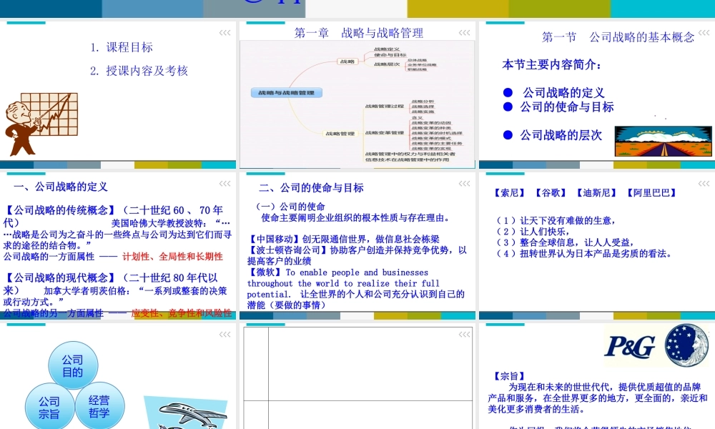Click the <<< icon on the 第一节 slide
Viewport: 715px width, 429px height.
click(x=704, y=32)
